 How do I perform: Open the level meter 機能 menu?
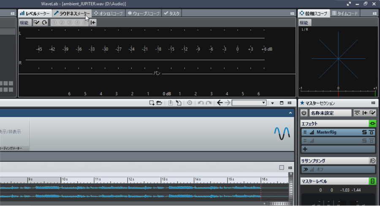coord(25,23)
